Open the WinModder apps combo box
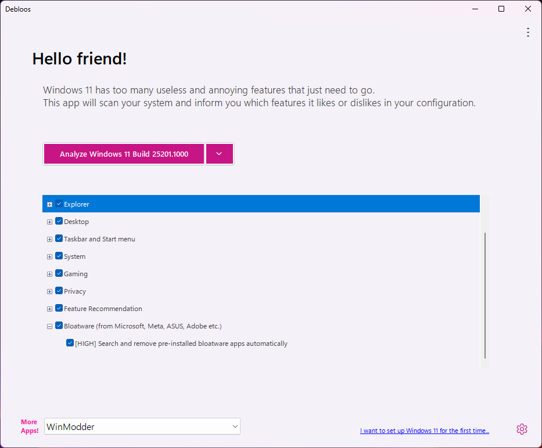Image resolution: width=542 pixels, height=448 pixels. pos(142,427)
